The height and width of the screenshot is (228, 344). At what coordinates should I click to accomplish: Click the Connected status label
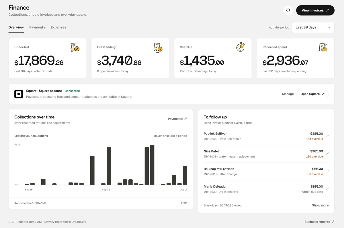pos(72,91)
